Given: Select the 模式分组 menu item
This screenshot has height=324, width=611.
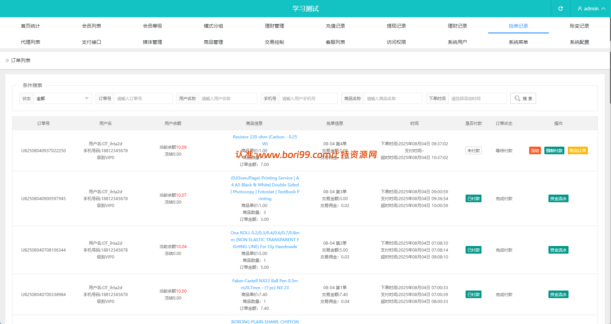Looking at the screenshot, I should (213, 26).
